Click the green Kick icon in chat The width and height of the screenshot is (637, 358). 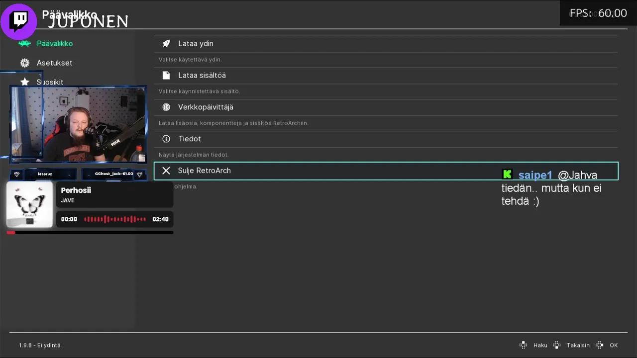pyautogui.click(x=507, y=174)
